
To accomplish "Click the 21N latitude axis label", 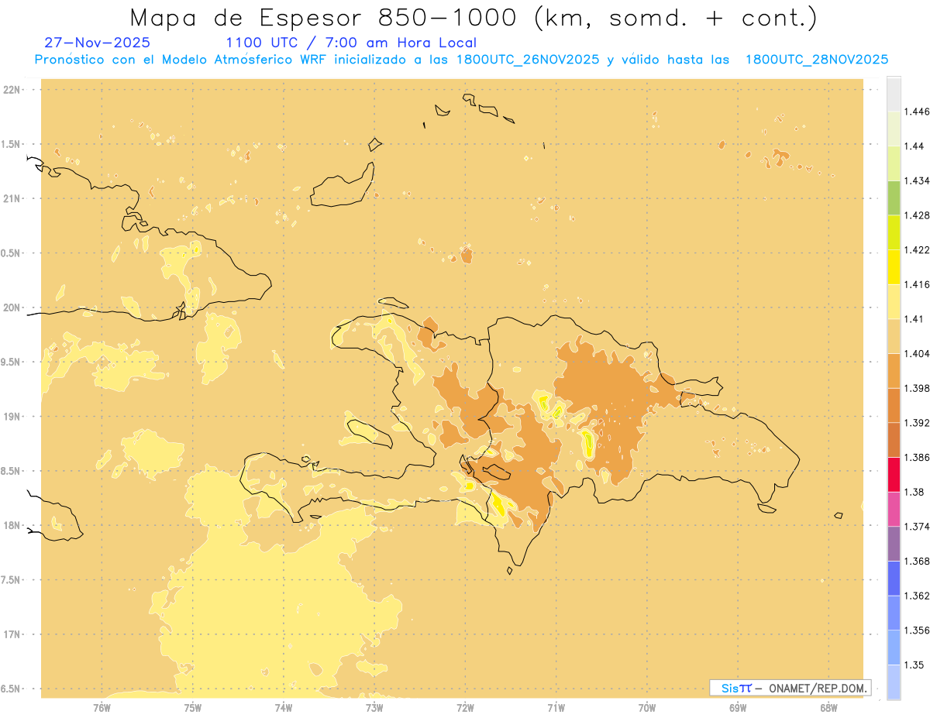I will pyautogui.click(x=11, y=198).
